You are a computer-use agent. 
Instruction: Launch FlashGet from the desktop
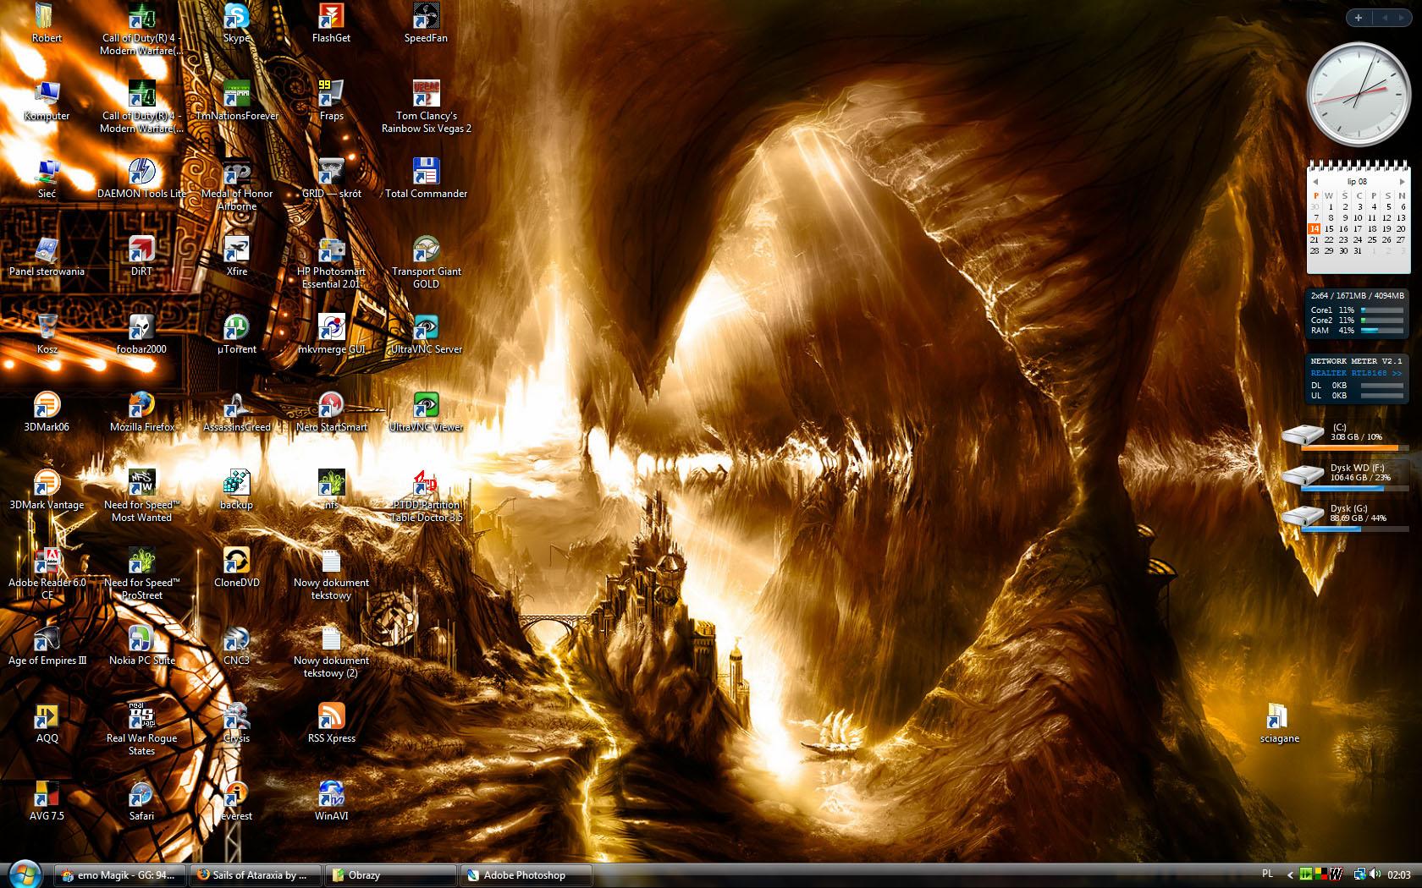click(331, 24)
